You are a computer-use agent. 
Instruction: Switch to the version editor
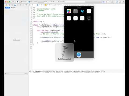[x=109, y=2]
